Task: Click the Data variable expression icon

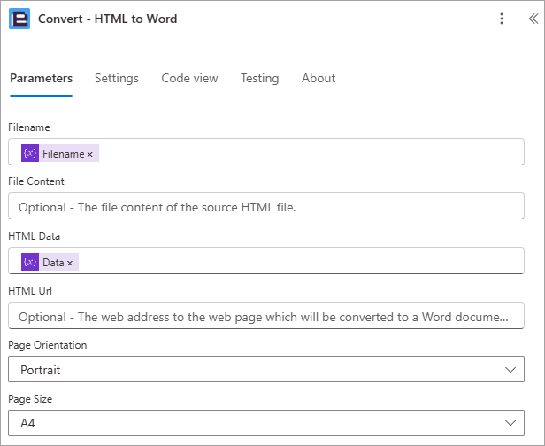Action: (30, 262)
